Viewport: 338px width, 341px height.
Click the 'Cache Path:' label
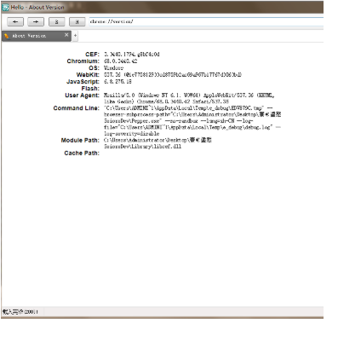[82, 153]
